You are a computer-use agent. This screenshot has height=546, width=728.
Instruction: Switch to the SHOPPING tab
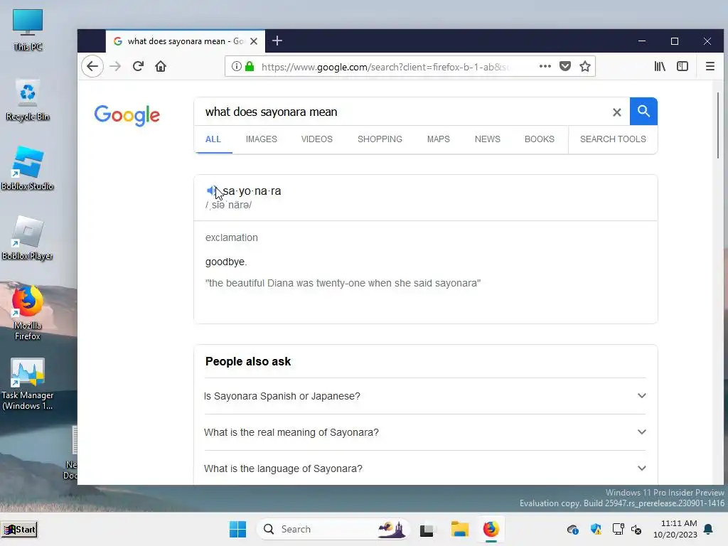coord(380,139)
